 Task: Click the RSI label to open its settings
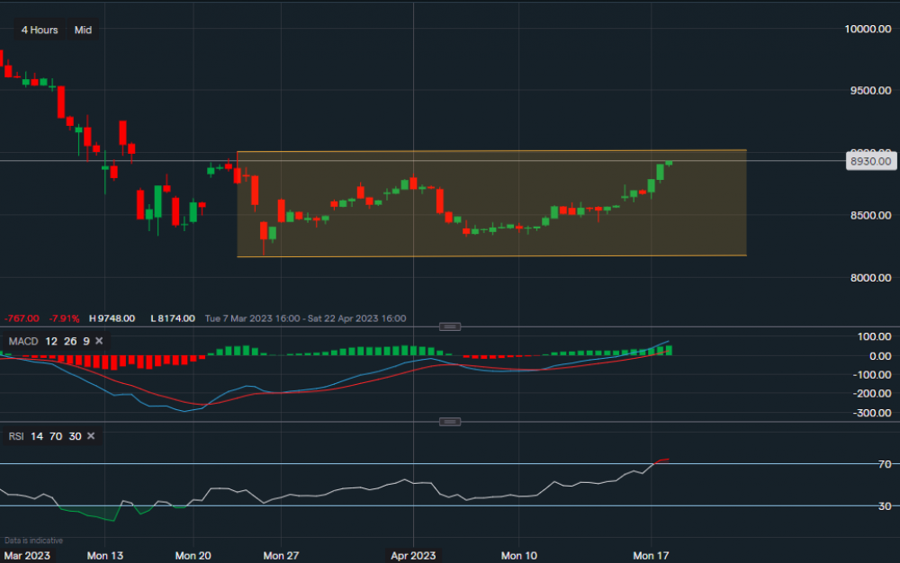click(16, 436)
